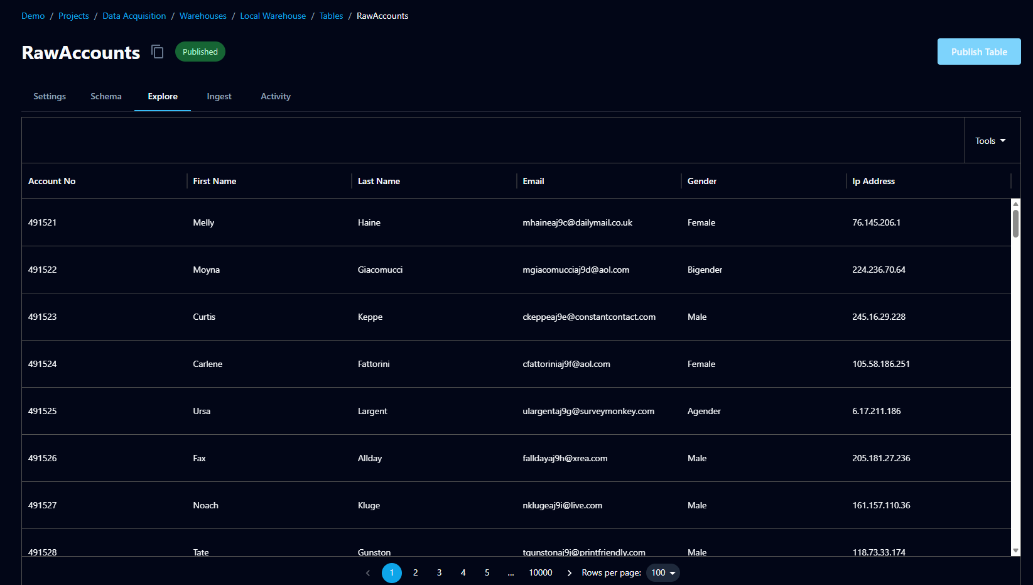Switch to the Settings tab
The width and height of the screenshot is (1033, 585).
click(50, 96)
